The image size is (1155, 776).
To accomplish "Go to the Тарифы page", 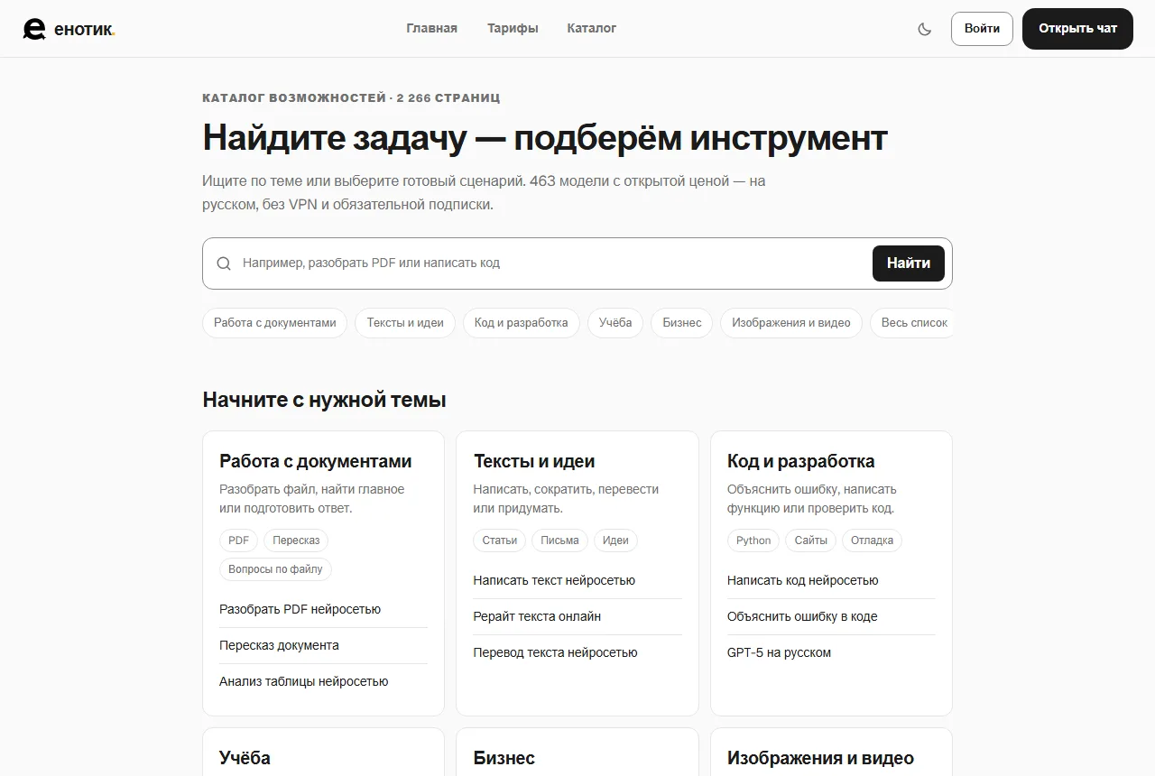I will tap(513, 28).
